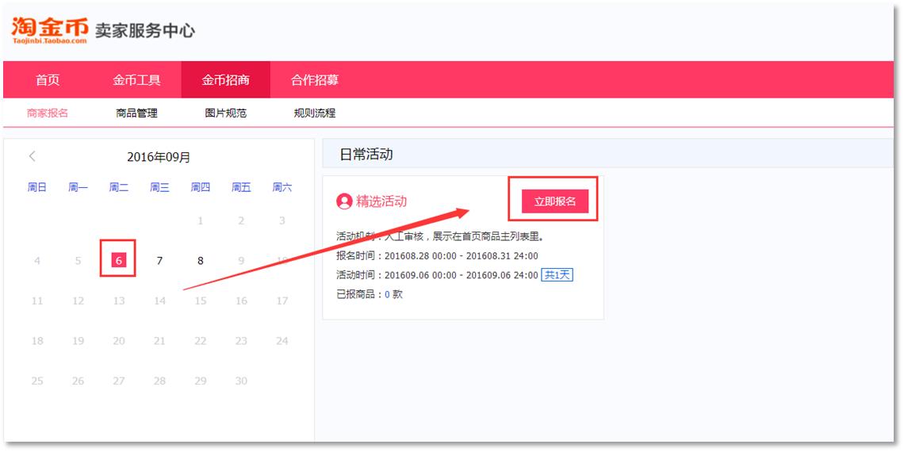Screen dimensions: 904x452
Task: Click the disabled date 25 on calendar
Action: click(x=37, y=381)
